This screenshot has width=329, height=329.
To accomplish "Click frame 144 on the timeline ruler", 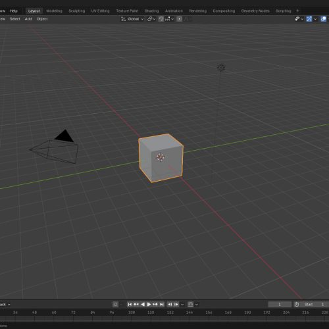I will coord(190,313).
